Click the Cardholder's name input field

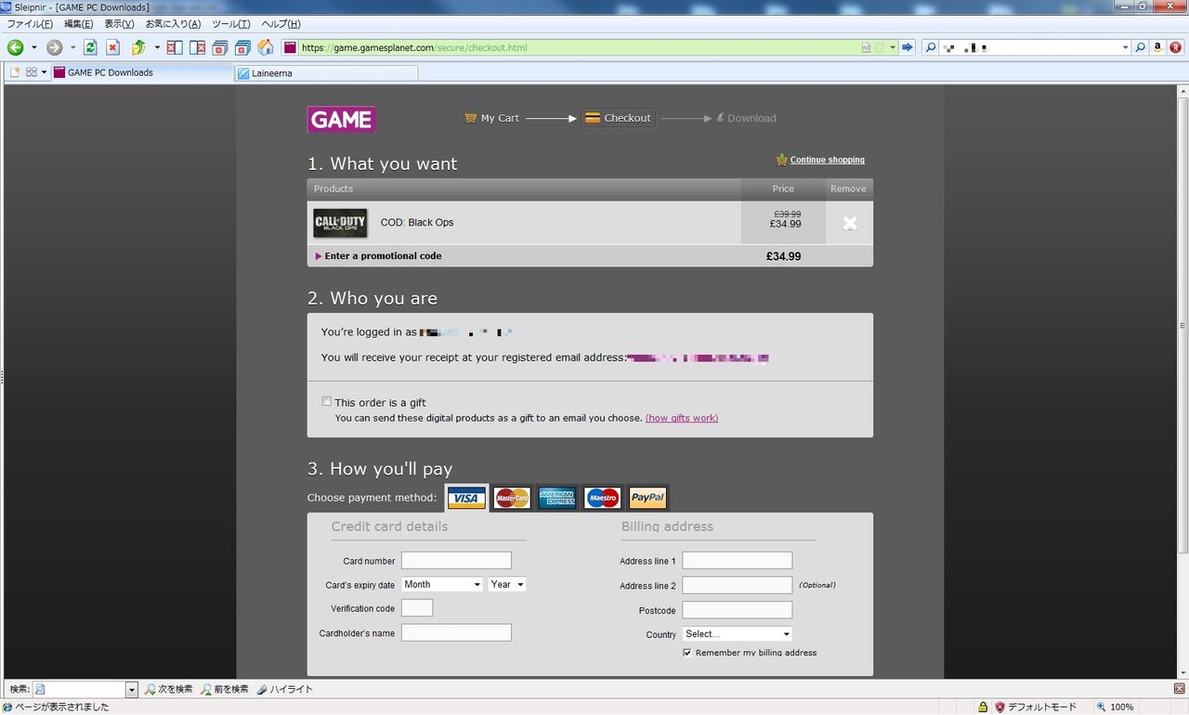click(x=456, y=632)
